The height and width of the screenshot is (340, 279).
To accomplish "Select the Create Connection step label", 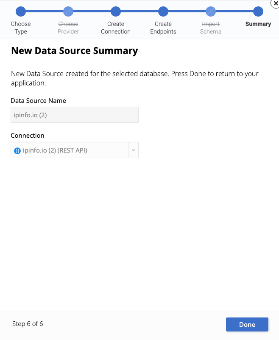I will coord(116,28).
